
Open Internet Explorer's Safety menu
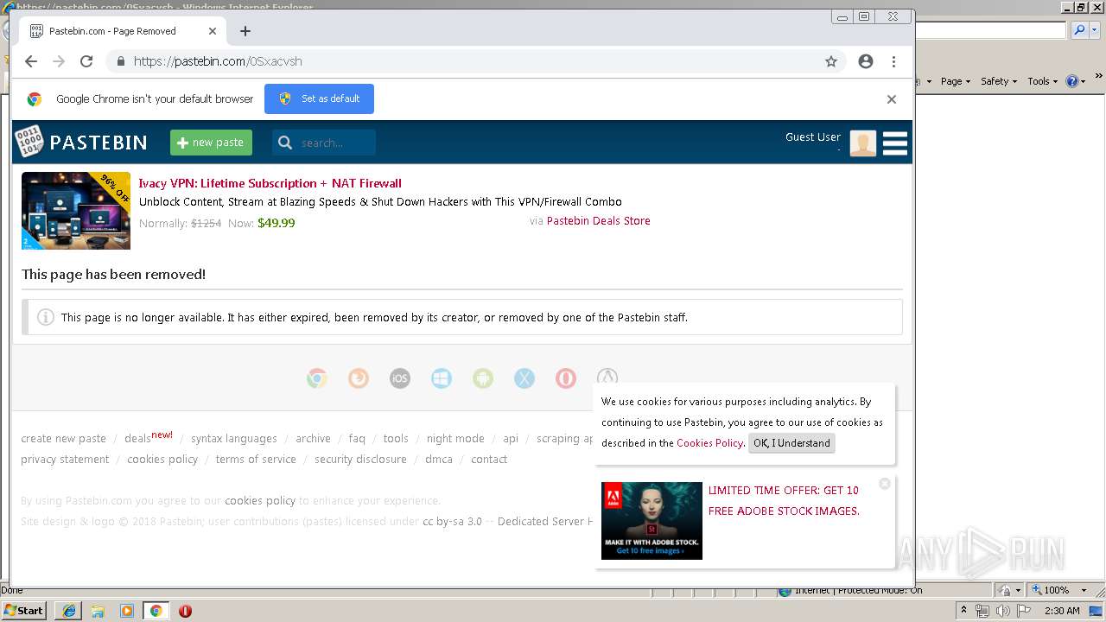[998, 81]
